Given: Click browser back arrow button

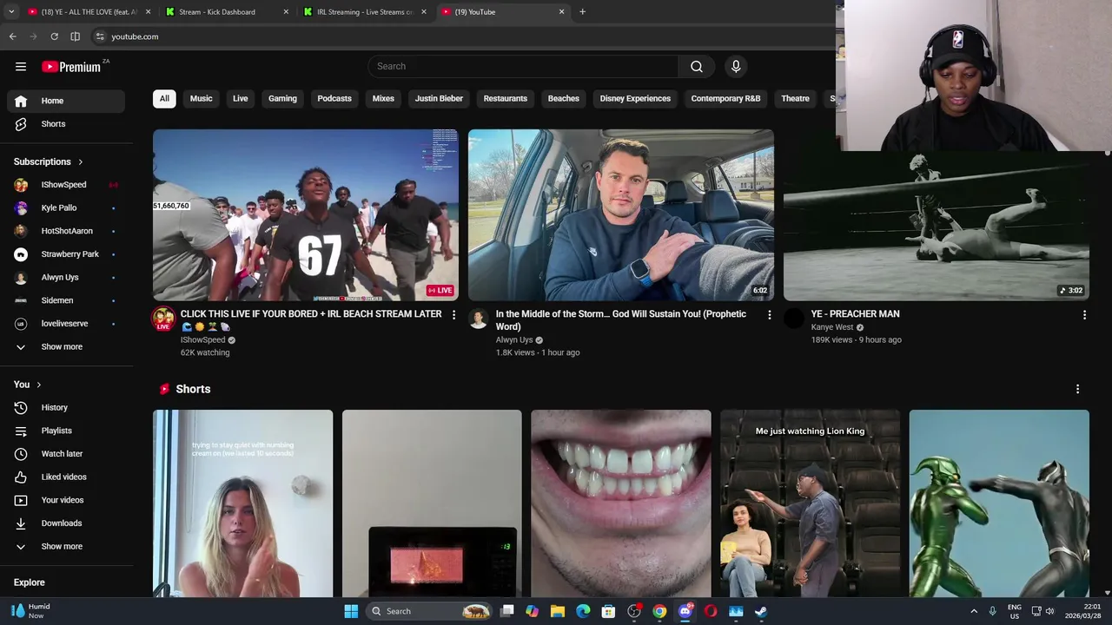Looking at the screenshot, I should point(12,36).
